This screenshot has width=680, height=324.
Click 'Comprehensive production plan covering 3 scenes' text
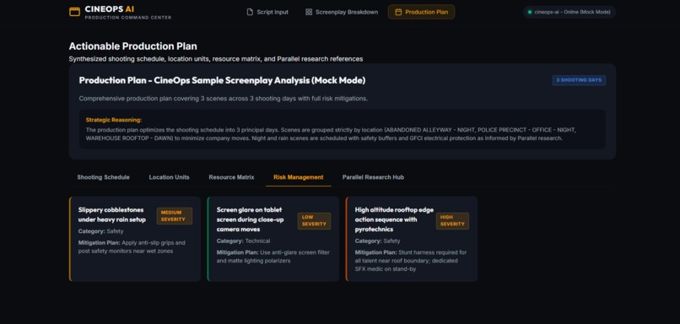[224, 99]
